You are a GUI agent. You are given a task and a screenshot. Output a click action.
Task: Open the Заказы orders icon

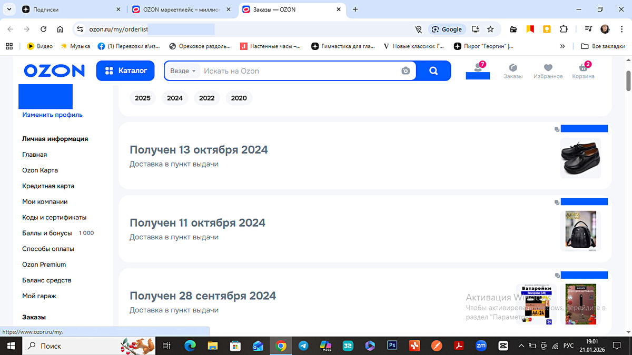pos(512,70)
